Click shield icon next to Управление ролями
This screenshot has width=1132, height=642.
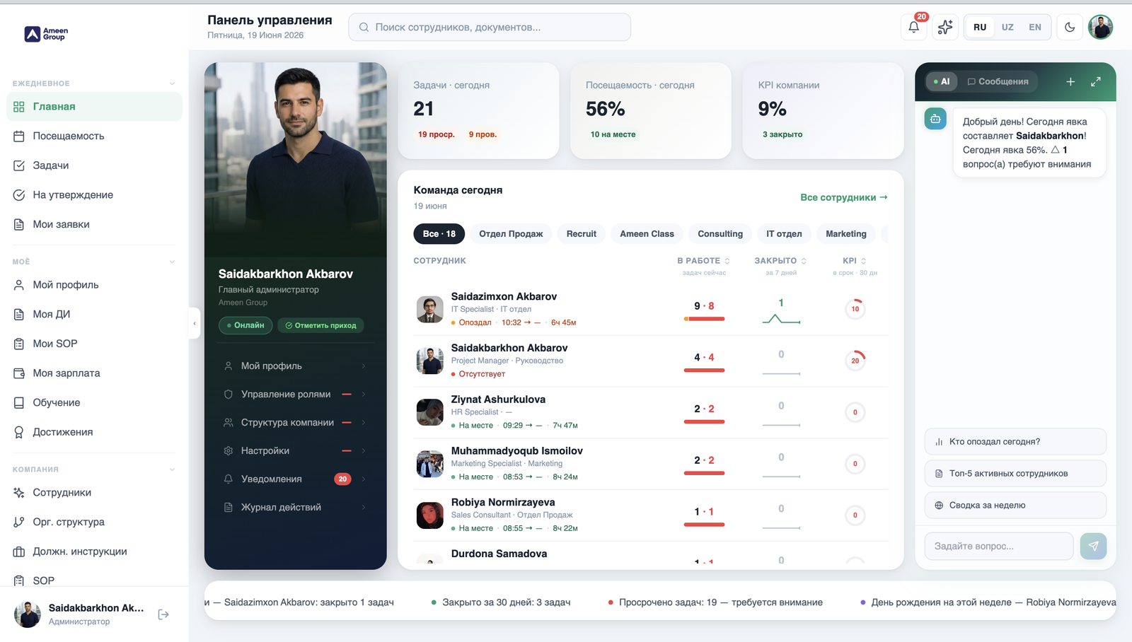pyautogui.click(x=229, y=395)
